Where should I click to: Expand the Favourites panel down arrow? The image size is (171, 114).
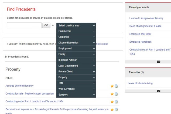(159, 91)
